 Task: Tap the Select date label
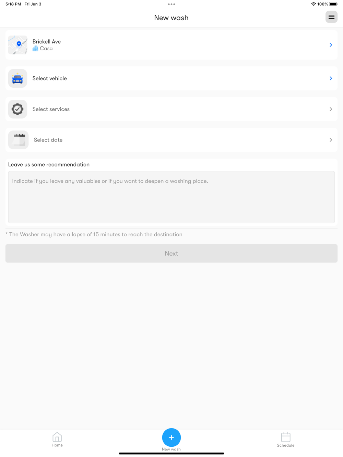(48, 140)
